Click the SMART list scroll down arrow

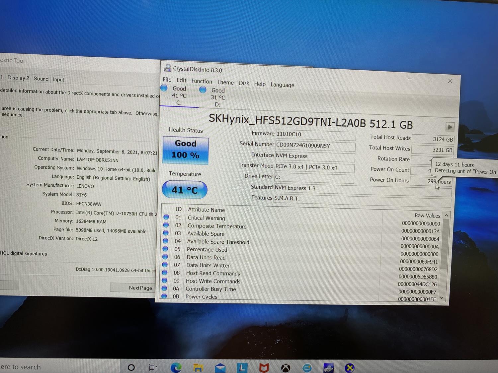click(442, 298)
